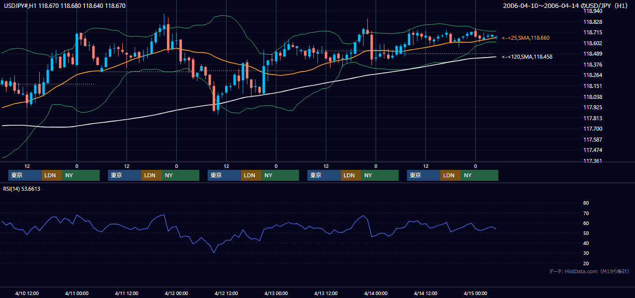Click the 118.602 price axis label
Screen dimensions: 635x298
[592, 44]
